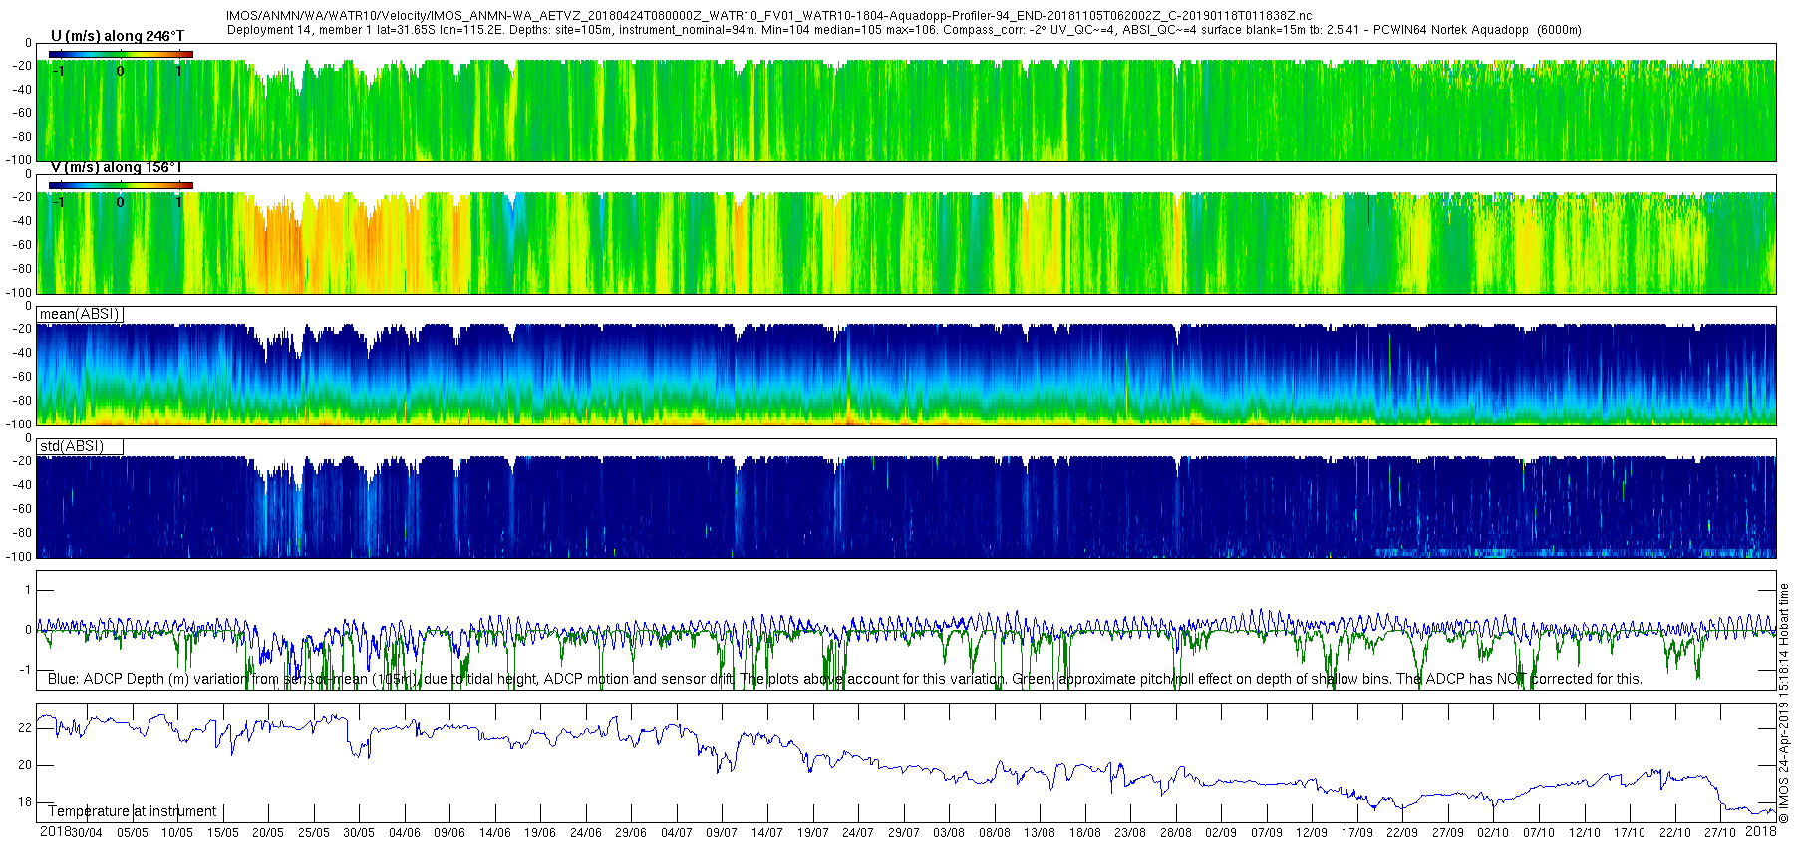
Task: Click the 28/08 date tick label
Action: tap(1176, 833)
